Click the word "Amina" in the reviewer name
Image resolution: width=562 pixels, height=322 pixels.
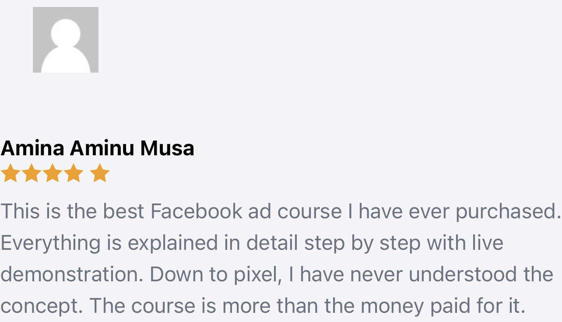pos(32,148)
